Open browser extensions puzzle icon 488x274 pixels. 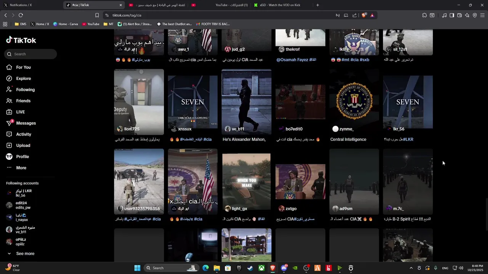tap(424, 15)
